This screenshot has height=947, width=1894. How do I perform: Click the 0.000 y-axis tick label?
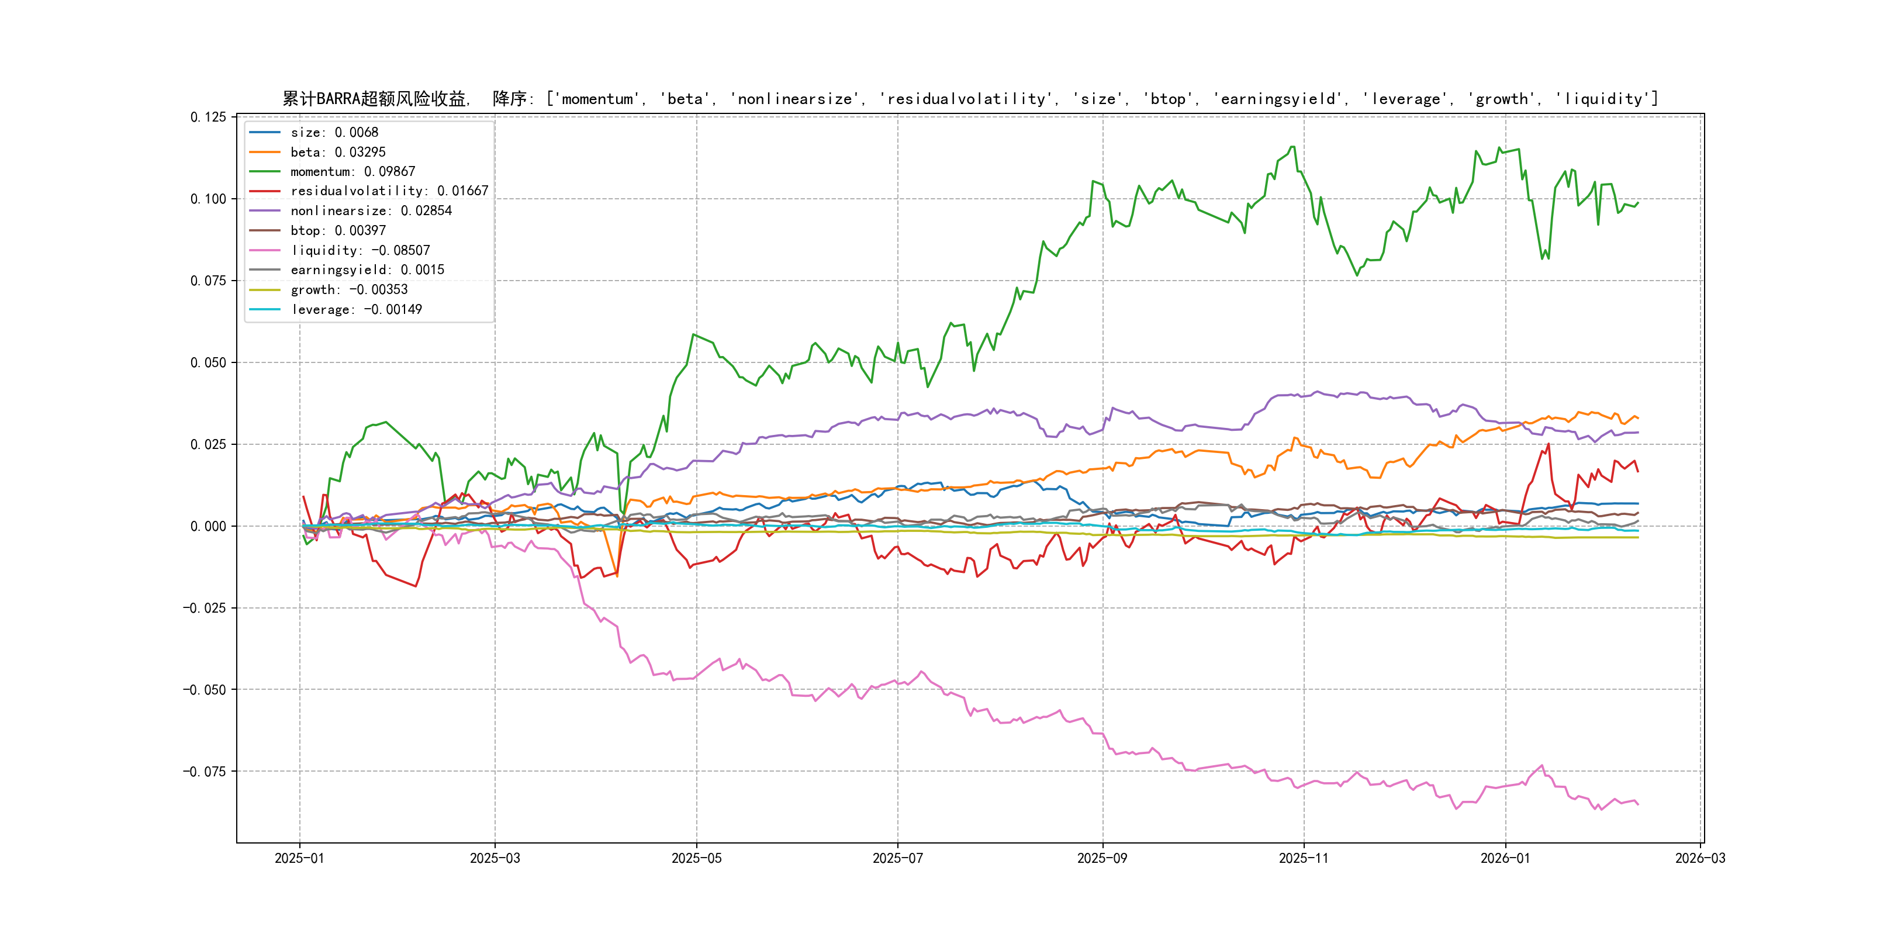[x=208, y=527]
